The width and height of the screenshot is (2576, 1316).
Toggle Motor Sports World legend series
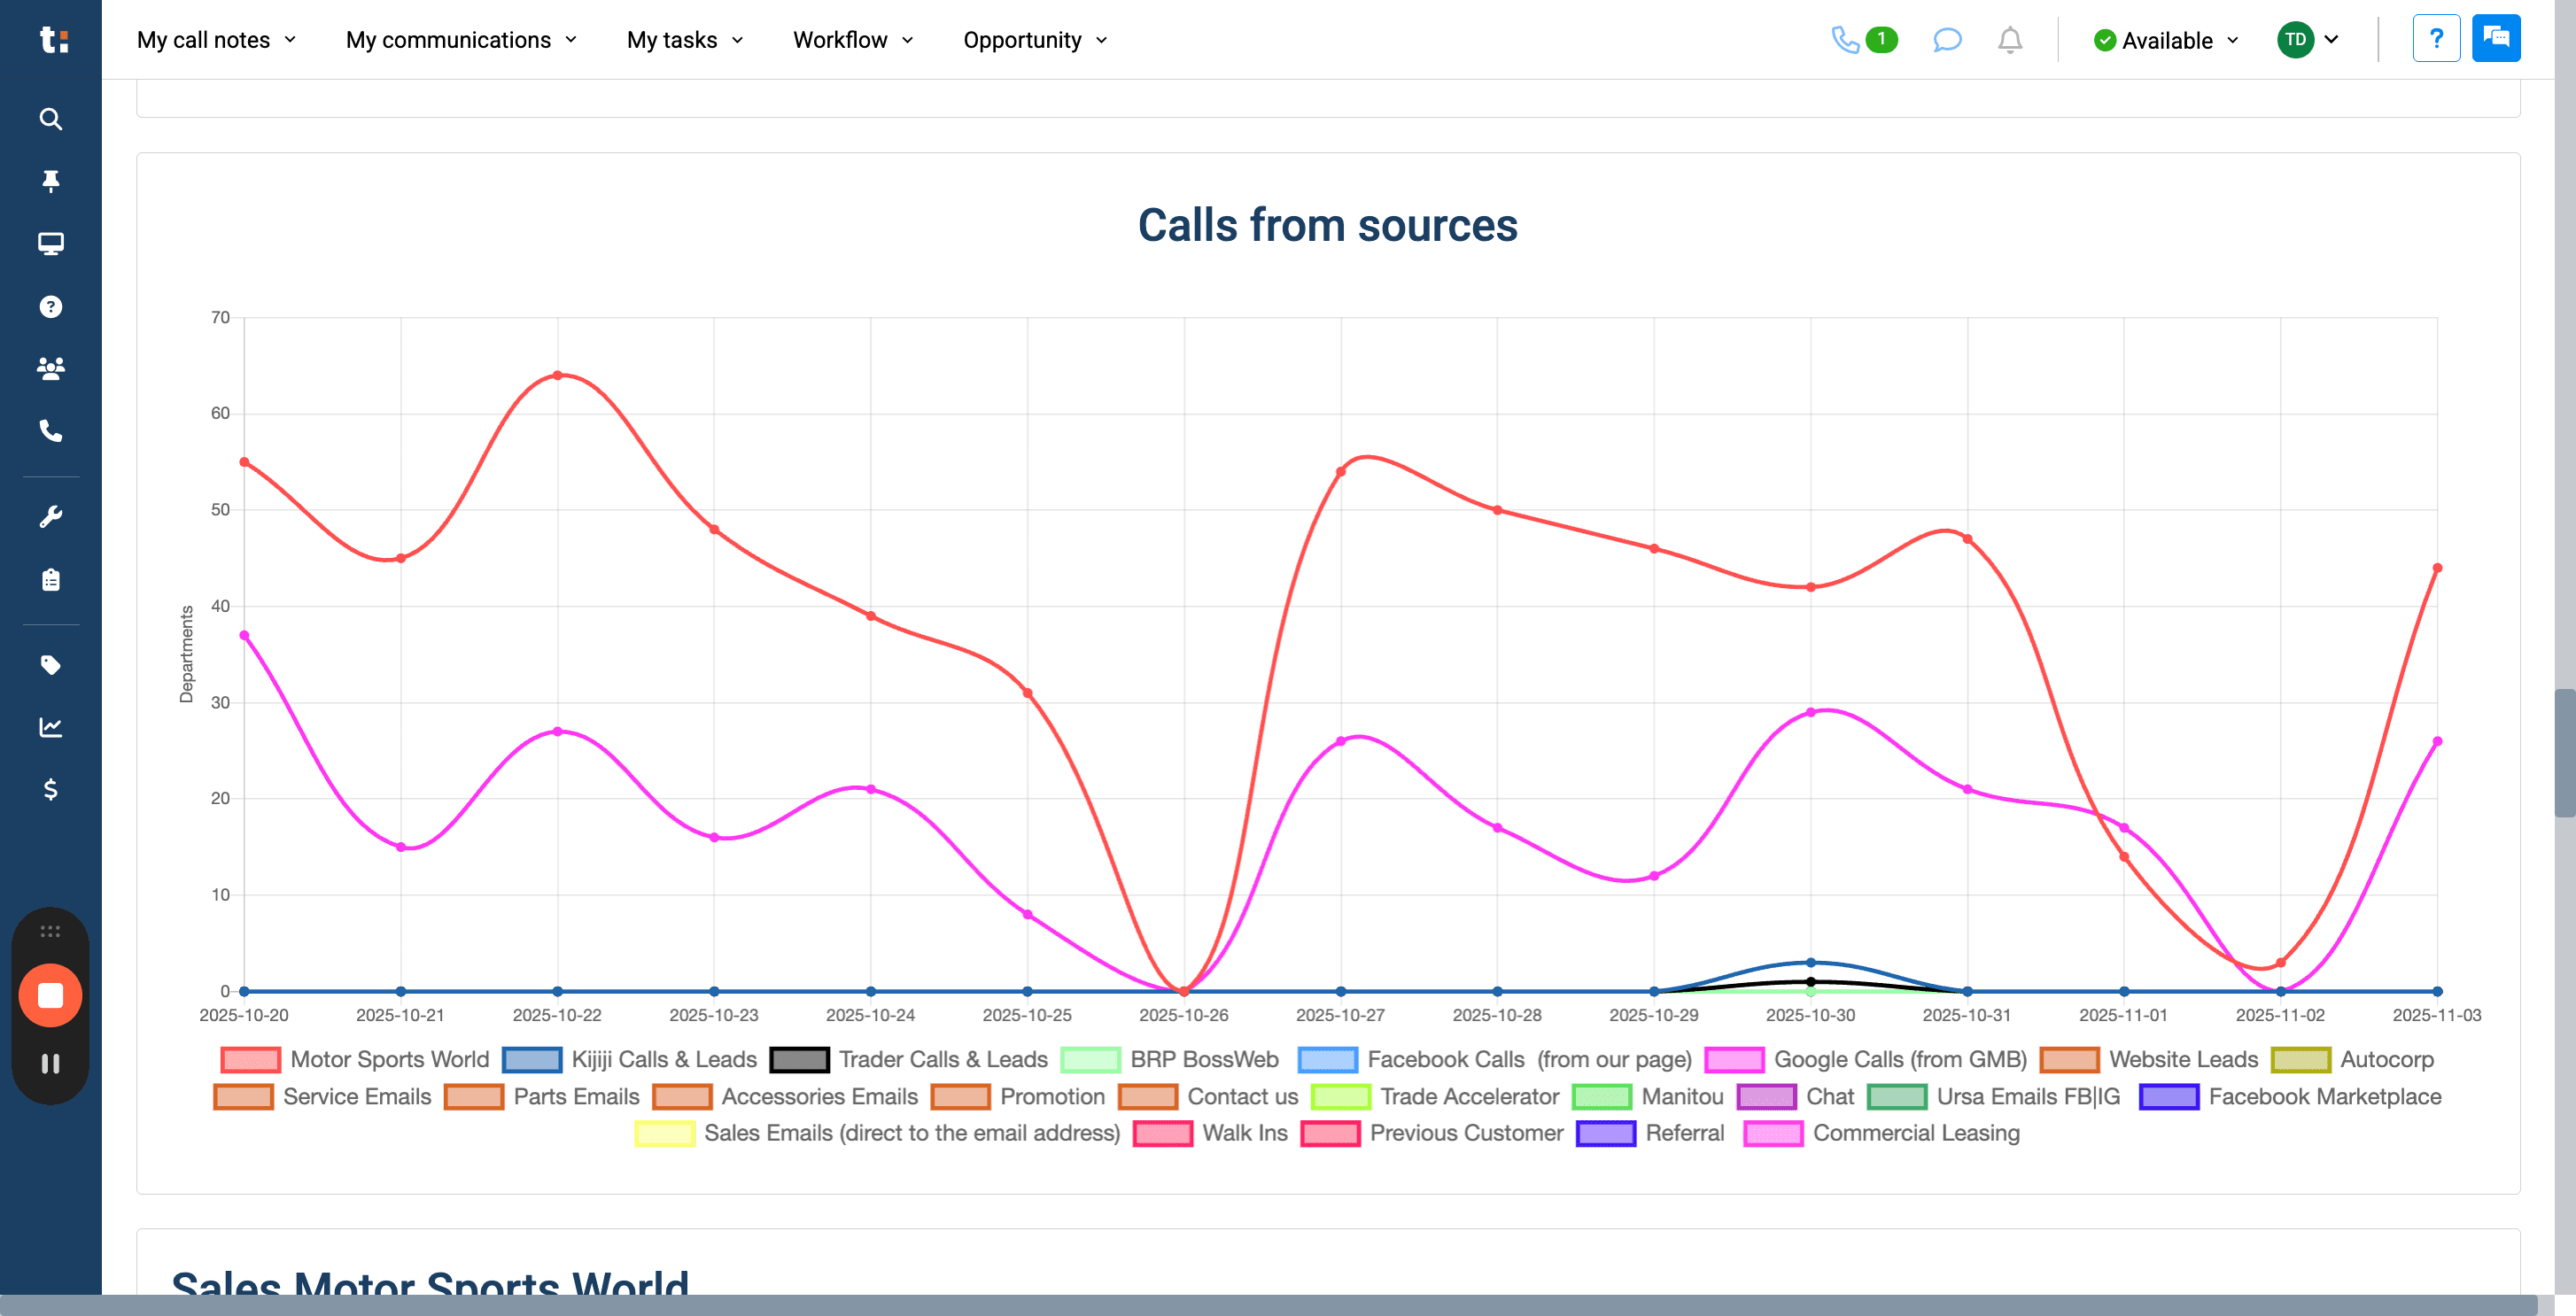coord(354,1059)
